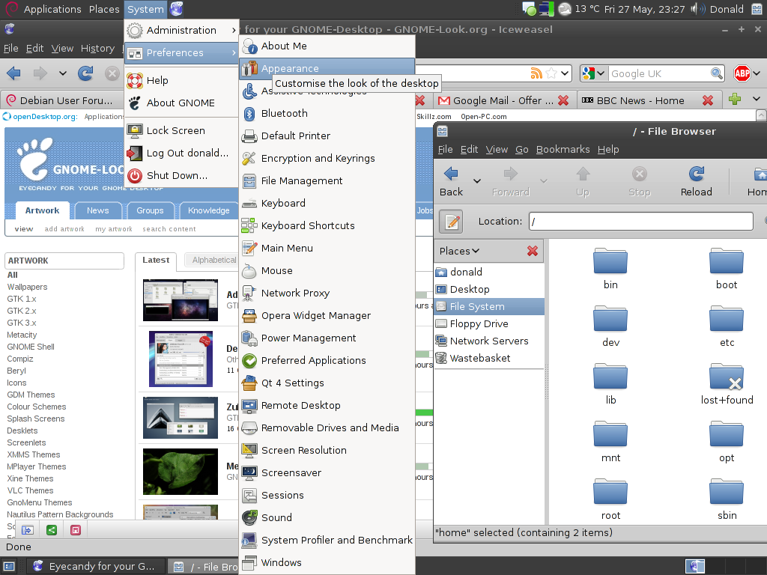Open Main Menu editor
This screenshot has height=575, width=767.
[327, 249]
